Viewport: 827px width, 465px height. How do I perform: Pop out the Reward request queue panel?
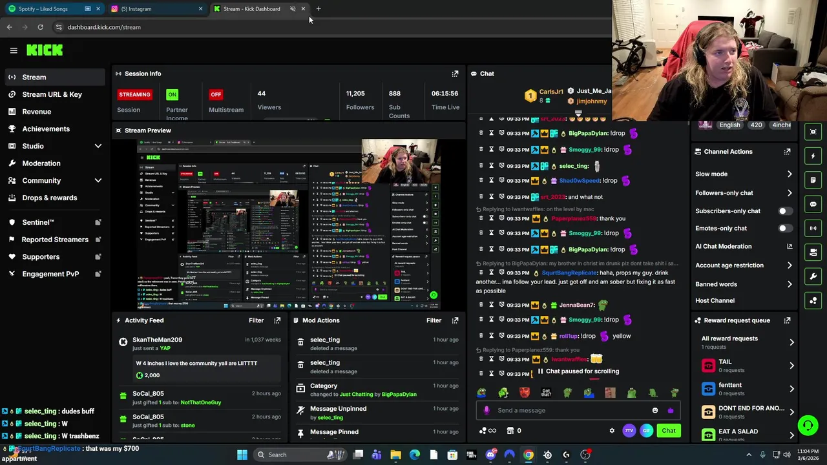tap(787, 320)
